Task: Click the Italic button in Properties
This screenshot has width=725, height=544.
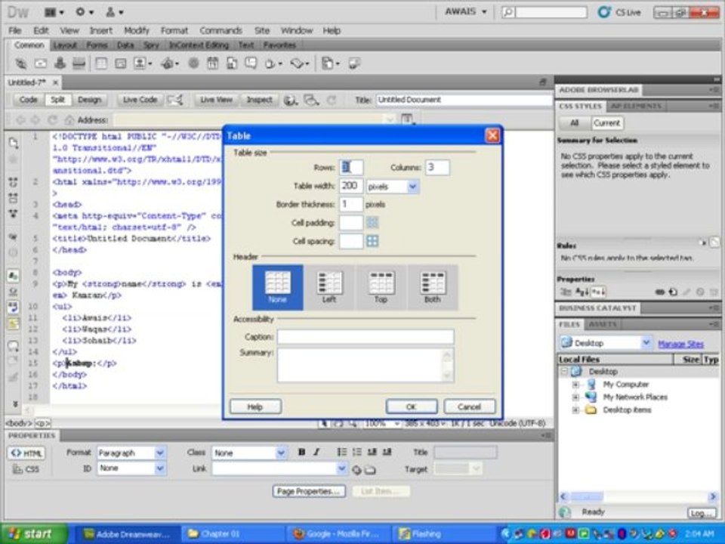Action: (316, 452)
